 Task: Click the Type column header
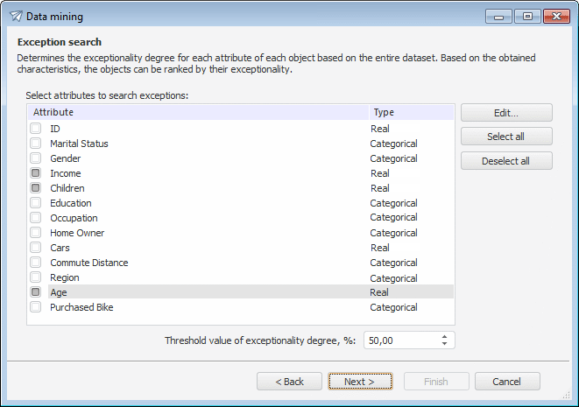point(410,112)
